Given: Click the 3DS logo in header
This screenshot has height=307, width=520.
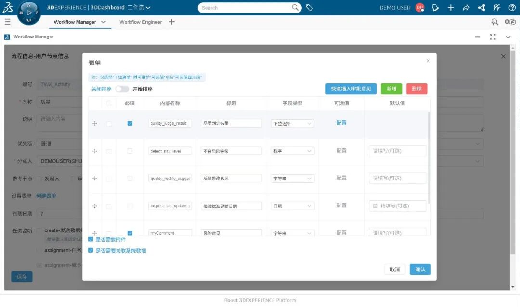Looking at the screenshot, I should tap(7, 7).
